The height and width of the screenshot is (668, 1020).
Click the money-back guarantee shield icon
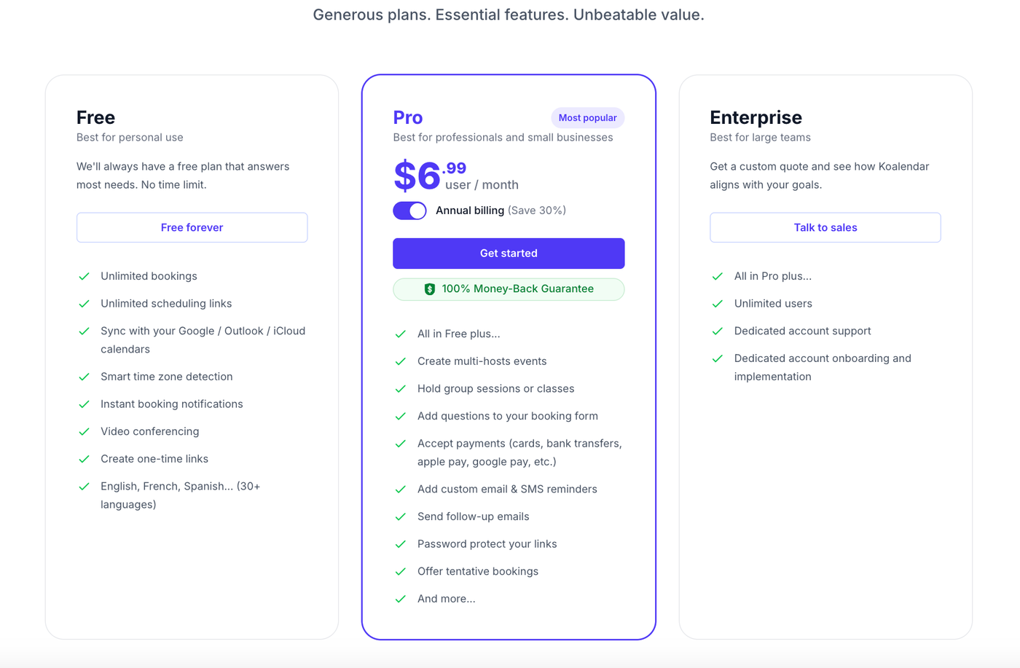point(430,289)
